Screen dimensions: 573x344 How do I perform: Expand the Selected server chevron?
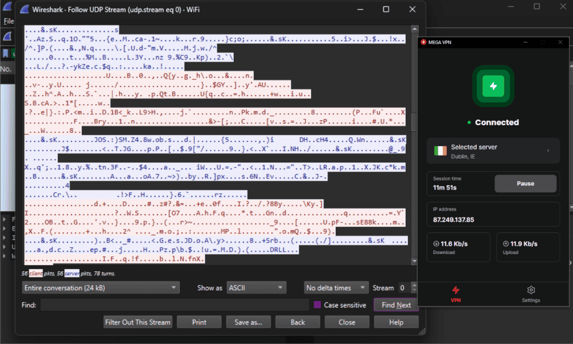[548, 151]
